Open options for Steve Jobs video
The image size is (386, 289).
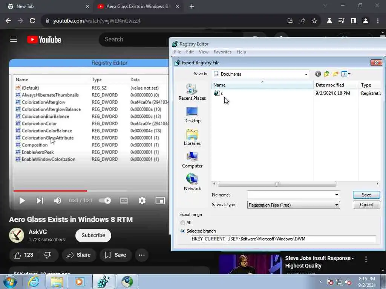coord(366,259)
